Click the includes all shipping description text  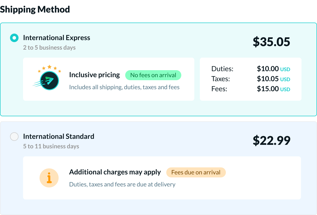coord(124,87)
